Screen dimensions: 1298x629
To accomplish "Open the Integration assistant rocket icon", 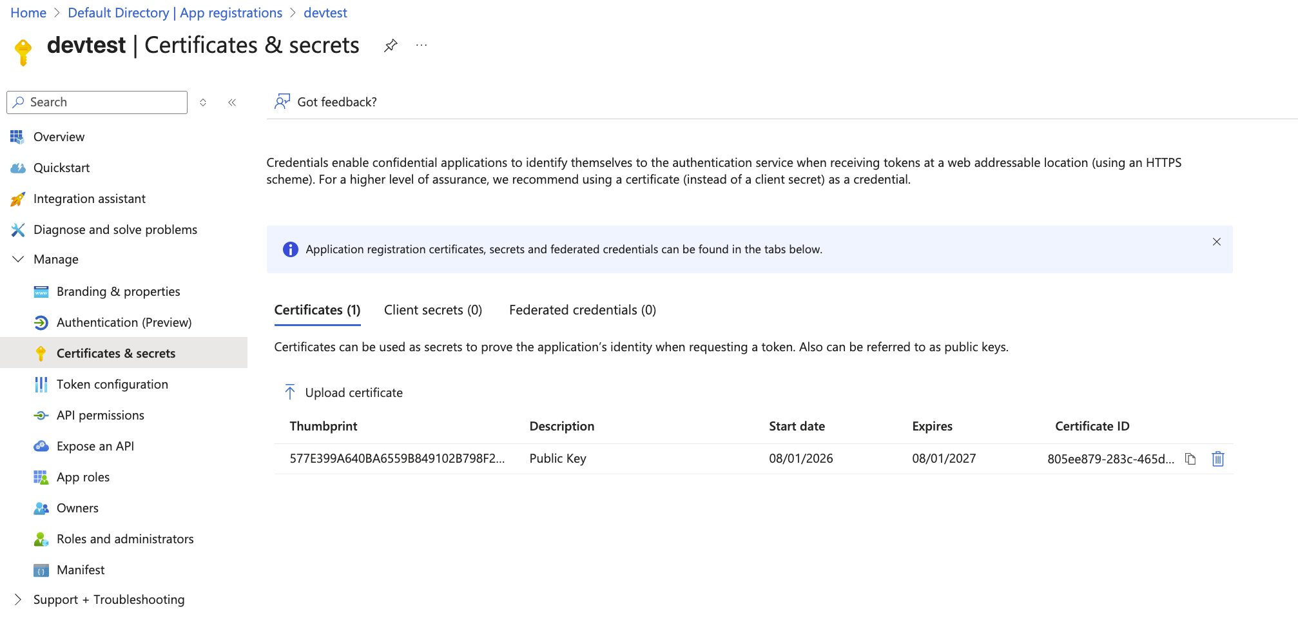I will (x=18, y=198).
